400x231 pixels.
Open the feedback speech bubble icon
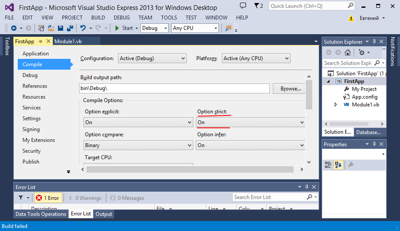[243, 5]
